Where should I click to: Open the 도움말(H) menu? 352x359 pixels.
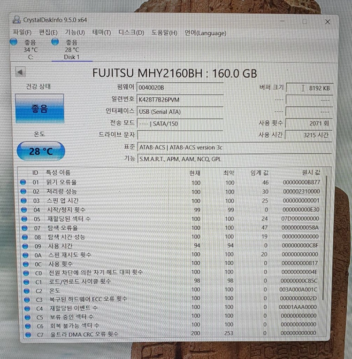(164, 33)
